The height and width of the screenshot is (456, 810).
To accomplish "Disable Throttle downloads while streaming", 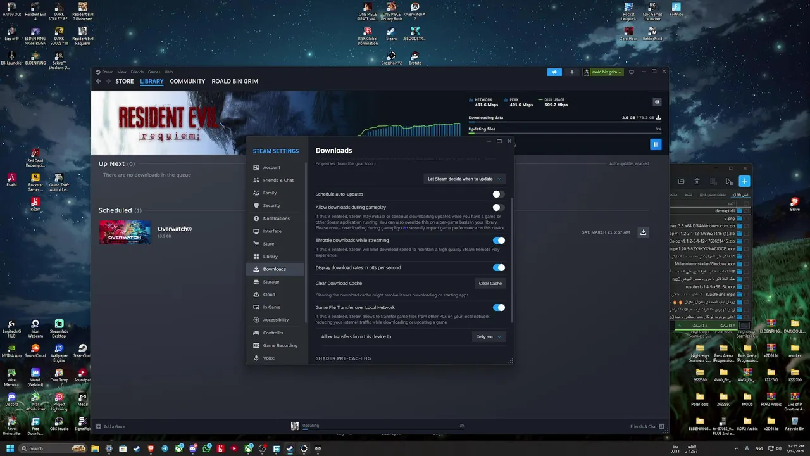I will point(499,240).
